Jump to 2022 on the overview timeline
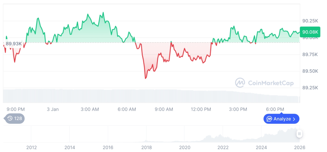 (223, 147)
